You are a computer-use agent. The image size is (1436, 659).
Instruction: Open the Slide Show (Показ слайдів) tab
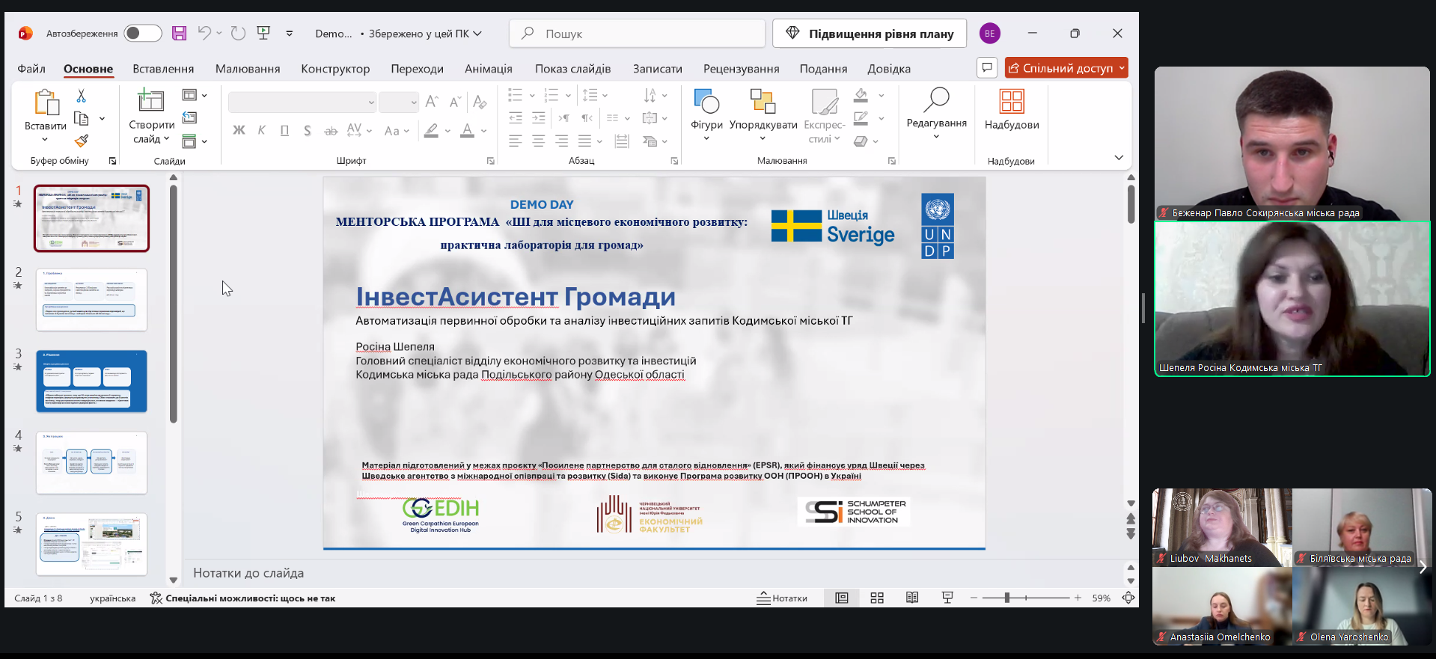tap(572, 69)
